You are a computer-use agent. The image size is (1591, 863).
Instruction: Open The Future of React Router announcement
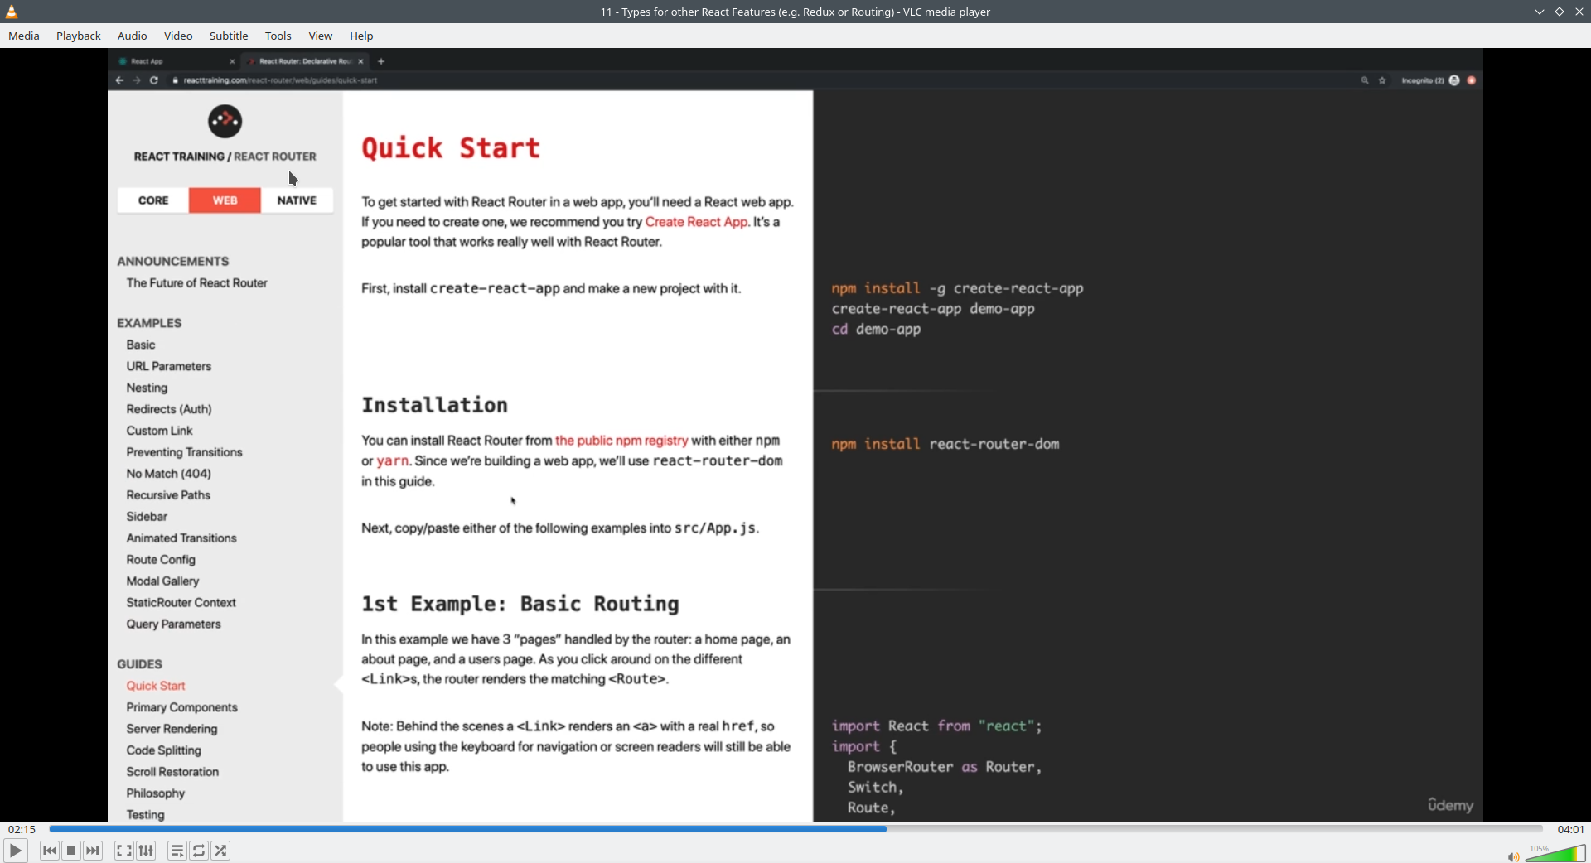(197, 283)
